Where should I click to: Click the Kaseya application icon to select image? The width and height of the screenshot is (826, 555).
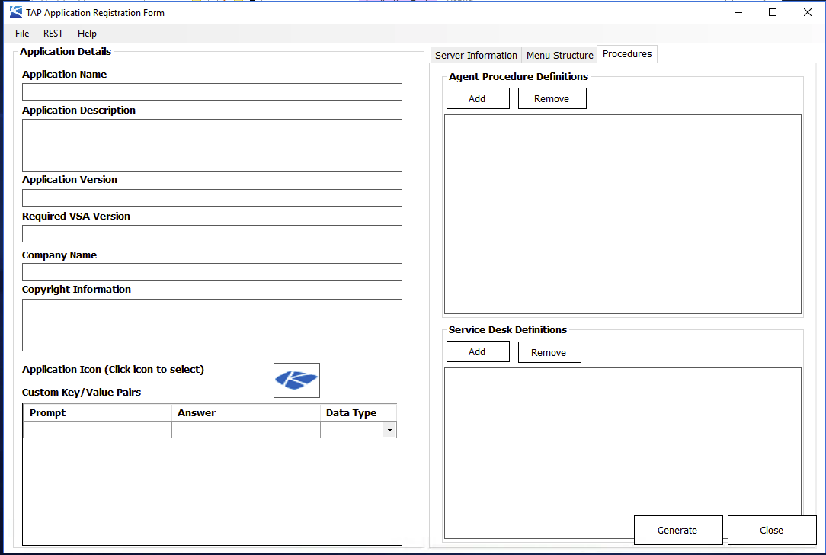[296, 380]
